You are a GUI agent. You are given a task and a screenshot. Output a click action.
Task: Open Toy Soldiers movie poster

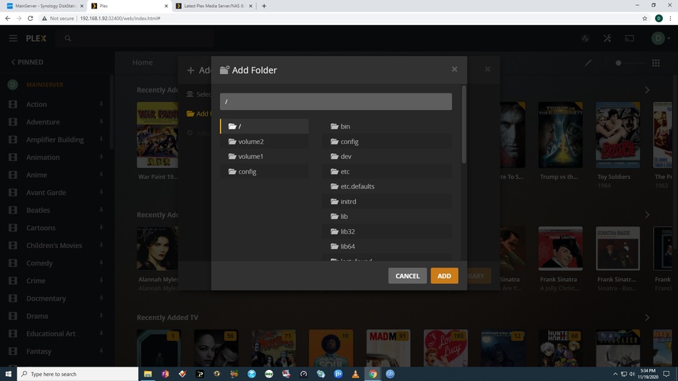(x=618, y=135)
